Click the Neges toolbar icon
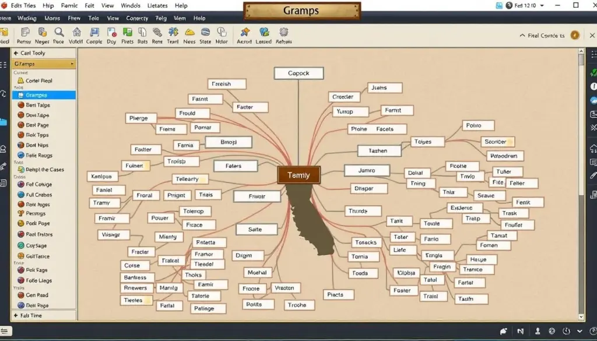This screenshot has height=341, width=597. [42, 32]
